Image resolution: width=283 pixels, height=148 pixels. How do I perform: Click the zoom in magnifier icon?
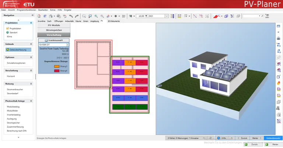(x=96, y=16)
